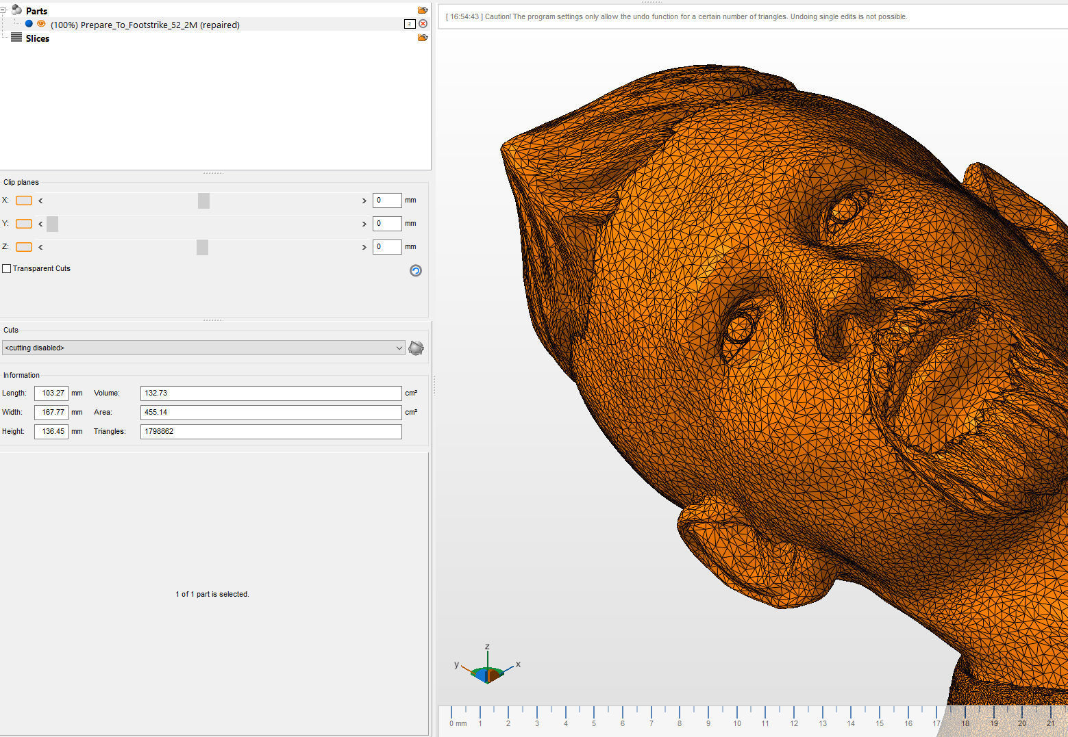Click the Z clip plane slider handle

click(x=202, y=247)
